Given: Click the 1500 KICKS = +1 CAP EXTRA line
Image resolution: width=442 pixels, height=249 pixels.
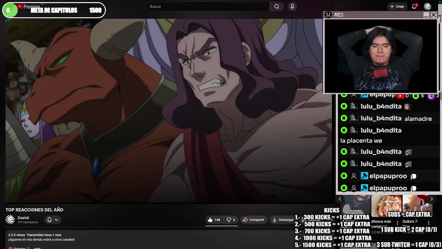Looking at the screenshot, I should click(333, 245).
